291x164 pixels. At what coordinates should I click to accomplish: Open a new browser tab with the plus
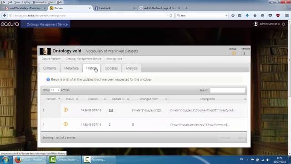click(186, 8)
